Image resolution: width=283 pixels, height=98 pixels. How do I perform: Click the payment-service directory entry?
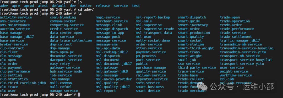click(151, 52)
